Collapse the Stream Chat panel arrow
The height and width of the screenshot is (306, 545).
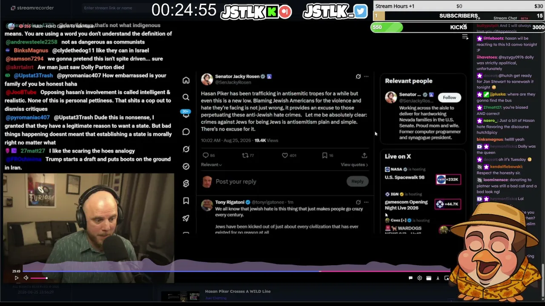point(478,18)
